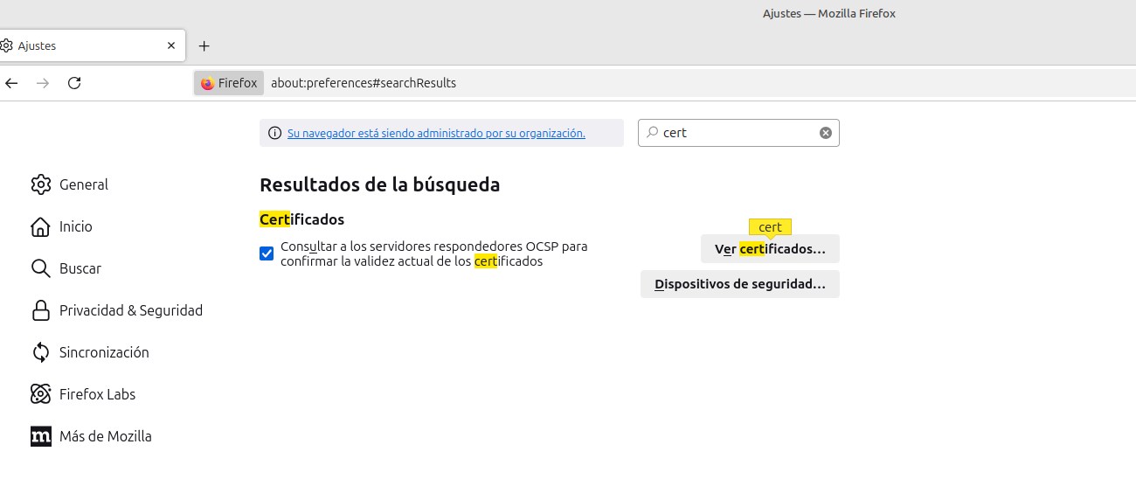Image resolution: width=1136 pixels, height=486 pixels.
Task: Close the Ajustes tab
Action: [171, 45]
